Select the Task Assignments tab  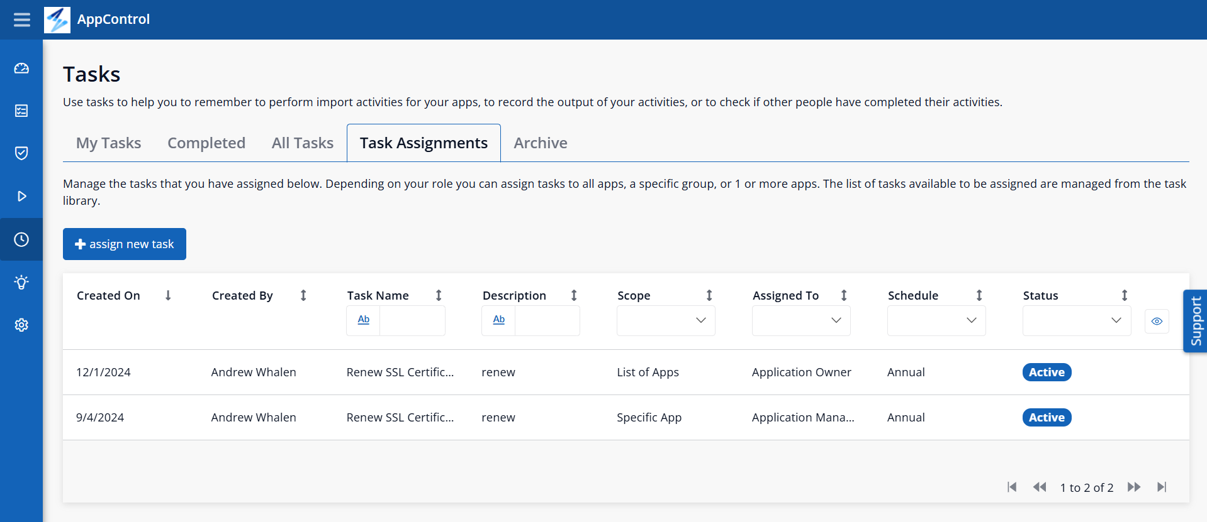(x=424, y=143)
